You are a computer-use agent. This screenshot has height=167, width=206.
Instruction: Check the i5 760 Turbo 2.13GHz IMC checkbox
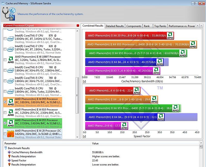pyautogui.click(x=5, y=91)
